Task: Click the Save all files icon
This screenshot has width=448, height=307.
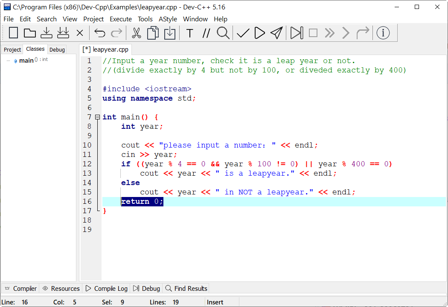Action: pos(63,33)
